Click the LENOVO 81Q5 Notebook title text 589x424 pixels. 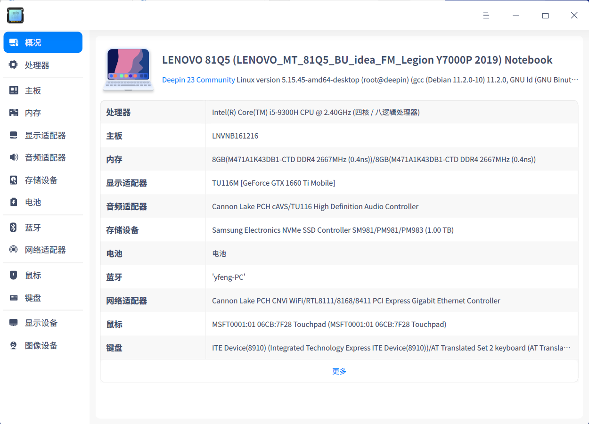coord(357,60)
